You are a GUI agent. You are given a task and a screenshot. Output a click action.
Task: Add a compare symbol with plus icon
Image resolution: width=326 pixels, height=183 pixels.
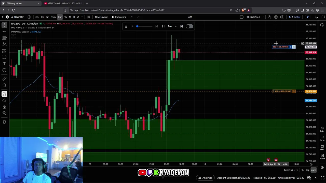pos(29,17)
